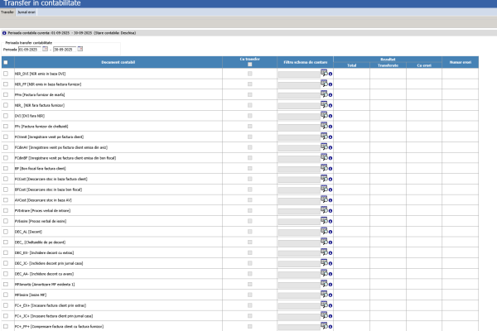Tick the checkbox for NIR_OVI document

(x=6, y=74)
